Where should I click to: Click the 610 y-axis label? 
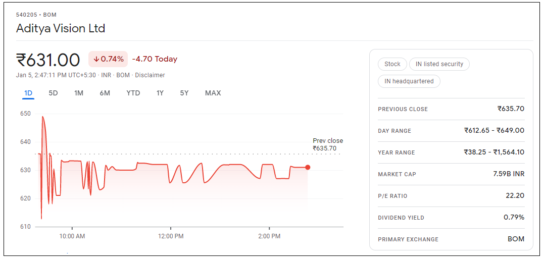26,227
